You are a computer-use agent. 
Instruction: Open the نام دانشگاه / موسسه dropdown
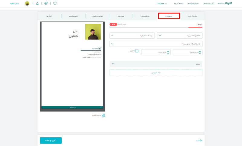156,44
